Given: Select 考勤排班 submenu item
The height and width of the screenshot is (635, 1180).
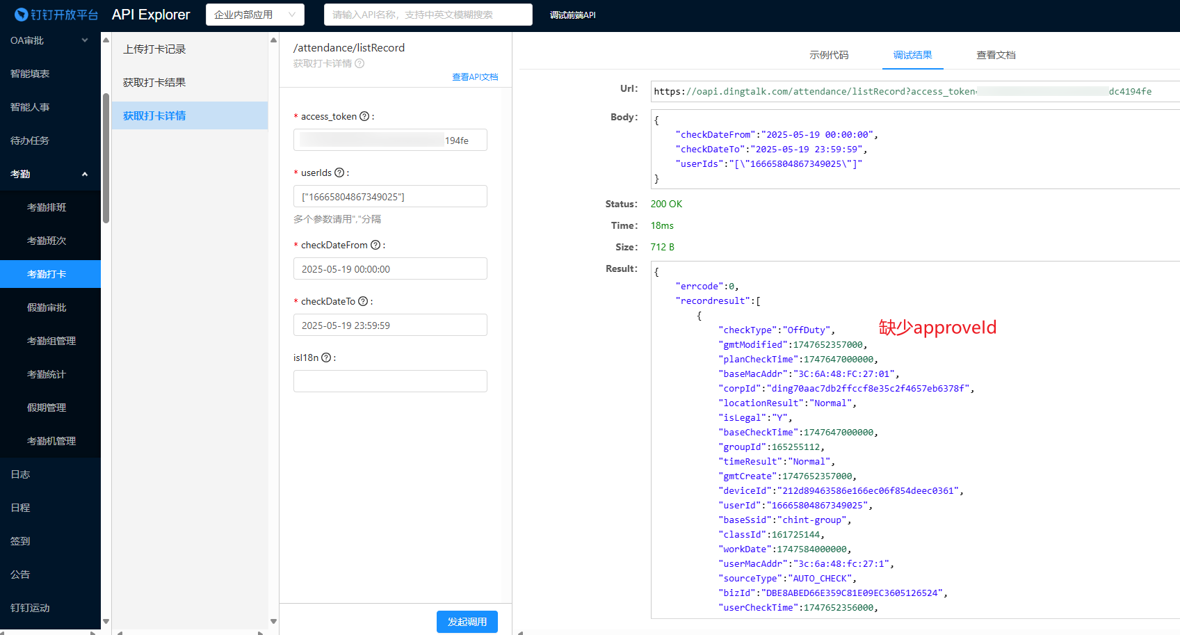Looking at the screenshot, I should click(47, 207).
